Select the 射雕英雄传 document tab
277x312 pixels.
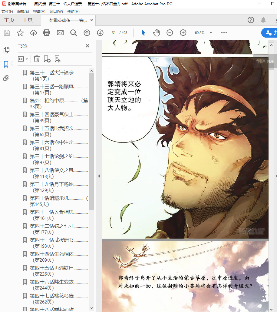pos(68,20)
